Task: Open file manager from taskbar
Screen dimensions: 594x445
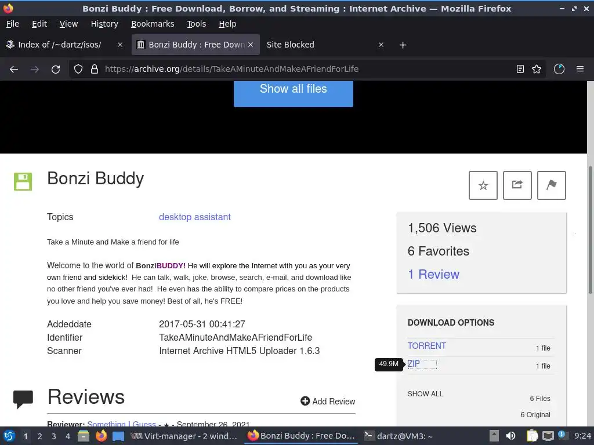Action: point(84,436)
